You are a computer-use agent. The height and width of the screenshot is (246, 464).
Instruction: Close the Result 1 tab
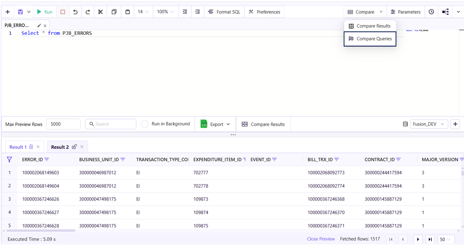(38, 147)
